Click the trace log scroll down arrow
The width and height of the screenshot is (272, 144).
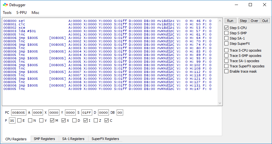(220, 103)
